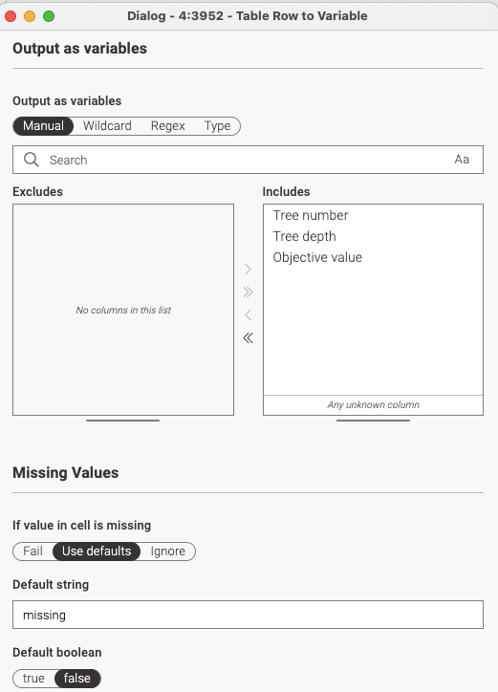This screenshot has height=692, width=498.
Task: Click the Default string input field
Action: (x=248, y=615)
